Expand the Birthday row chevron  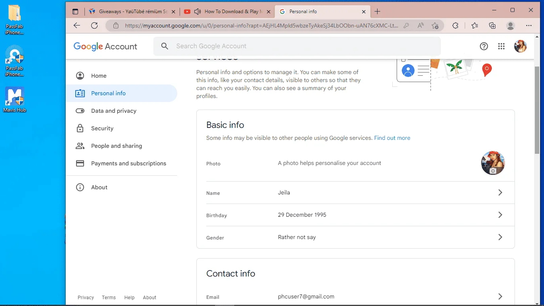point(500,215)
